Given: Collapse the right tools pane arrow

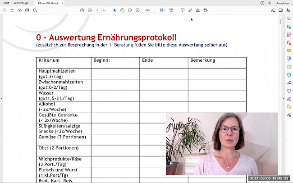Looking at the screenshot, I should tap(283, 99).
